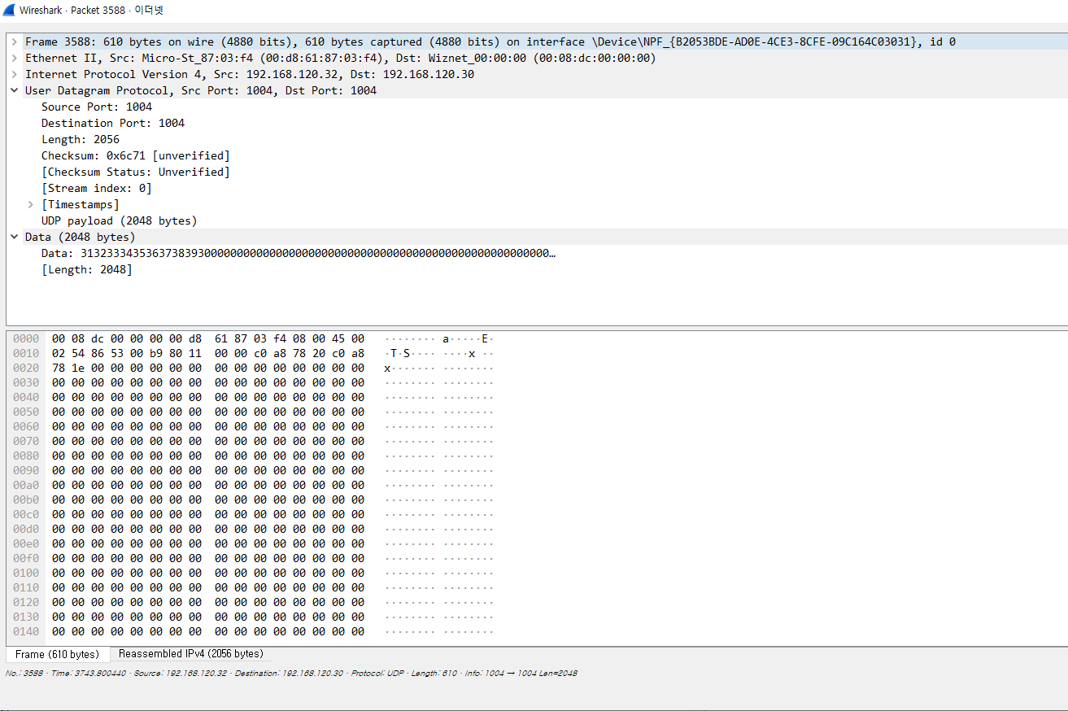Expand the Ethernet II section
The image size is (1068, 711).
click(x=15, y=58)
